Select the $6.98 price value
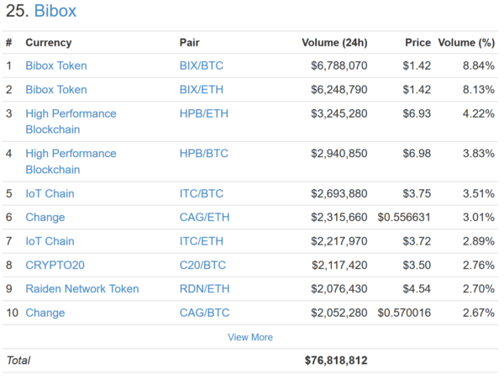This screenshot has width=504, height=379. (417, 153)
